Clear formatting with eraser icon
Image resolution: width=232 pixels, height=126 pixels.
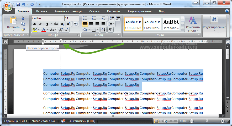(76, 24)
